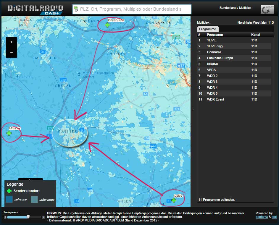
Task: Collapse the side panel using arrow handle
Action: pos(193,109)
